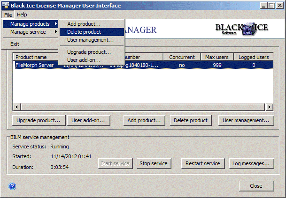
Task: Choose Exit from the File menu
Action: click(31, 44)
